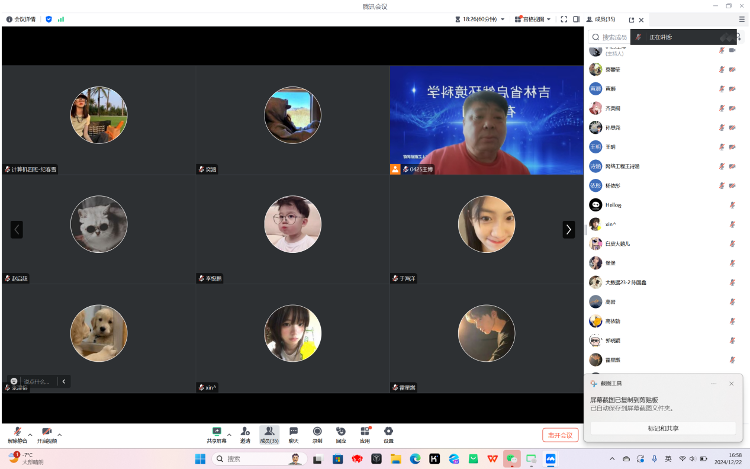The width and height of the screenshot is (750, 469).
Task: Open the 邀请 invite icon
Action: (245, 432)
